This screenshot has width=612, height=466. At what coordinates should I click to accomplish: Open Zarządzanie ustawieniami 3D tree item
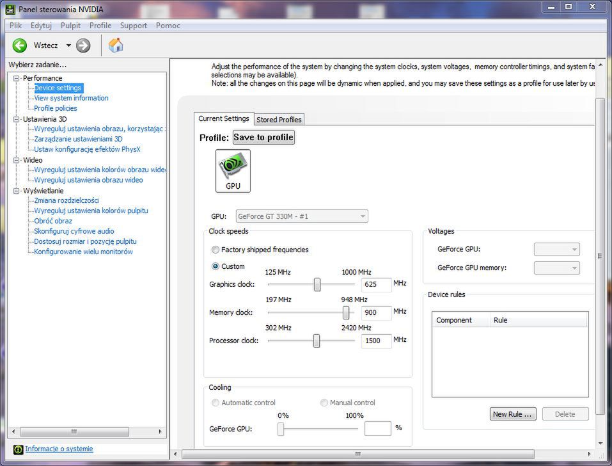click(78, 139)
